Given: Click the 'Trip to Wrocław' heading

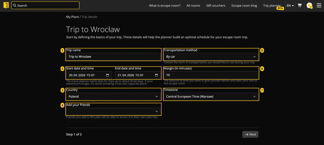Looking at the screenshot, I should (x=93, y=30).
